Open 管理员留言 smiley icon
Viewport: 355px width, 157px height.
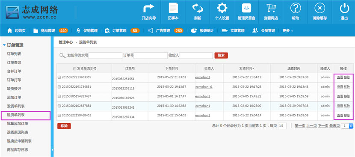click(x=246, y=9)
